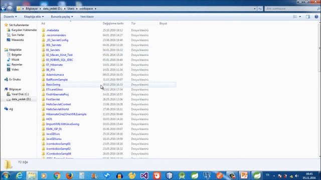Open Bununla paylaş dropdown
This screenshot has height=180, width=321.
coord(62,16)
